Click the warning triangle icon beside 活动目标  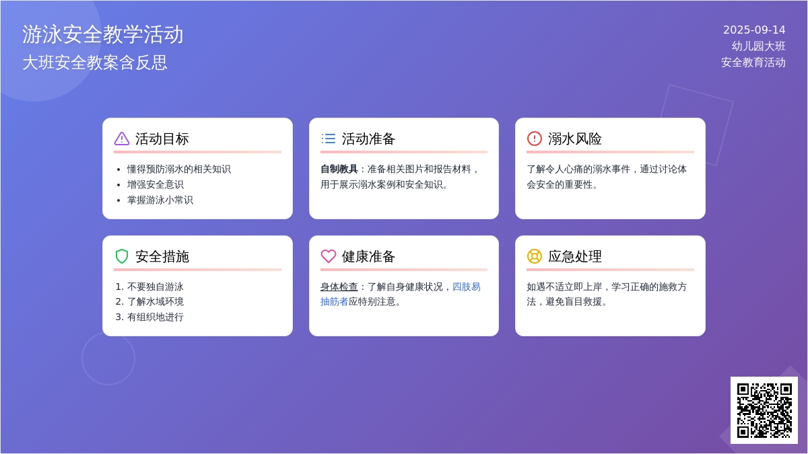coord(121,139)
